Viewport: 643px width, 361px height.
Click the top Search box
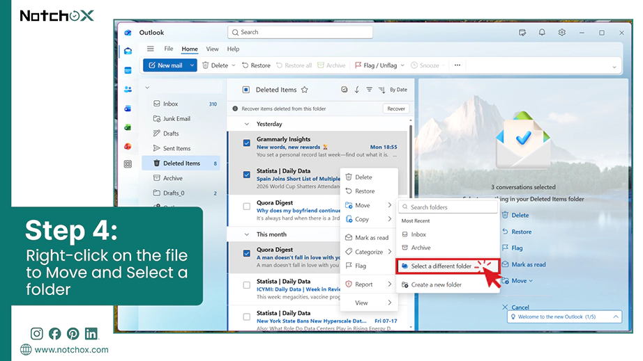click(x=300, y=32)
